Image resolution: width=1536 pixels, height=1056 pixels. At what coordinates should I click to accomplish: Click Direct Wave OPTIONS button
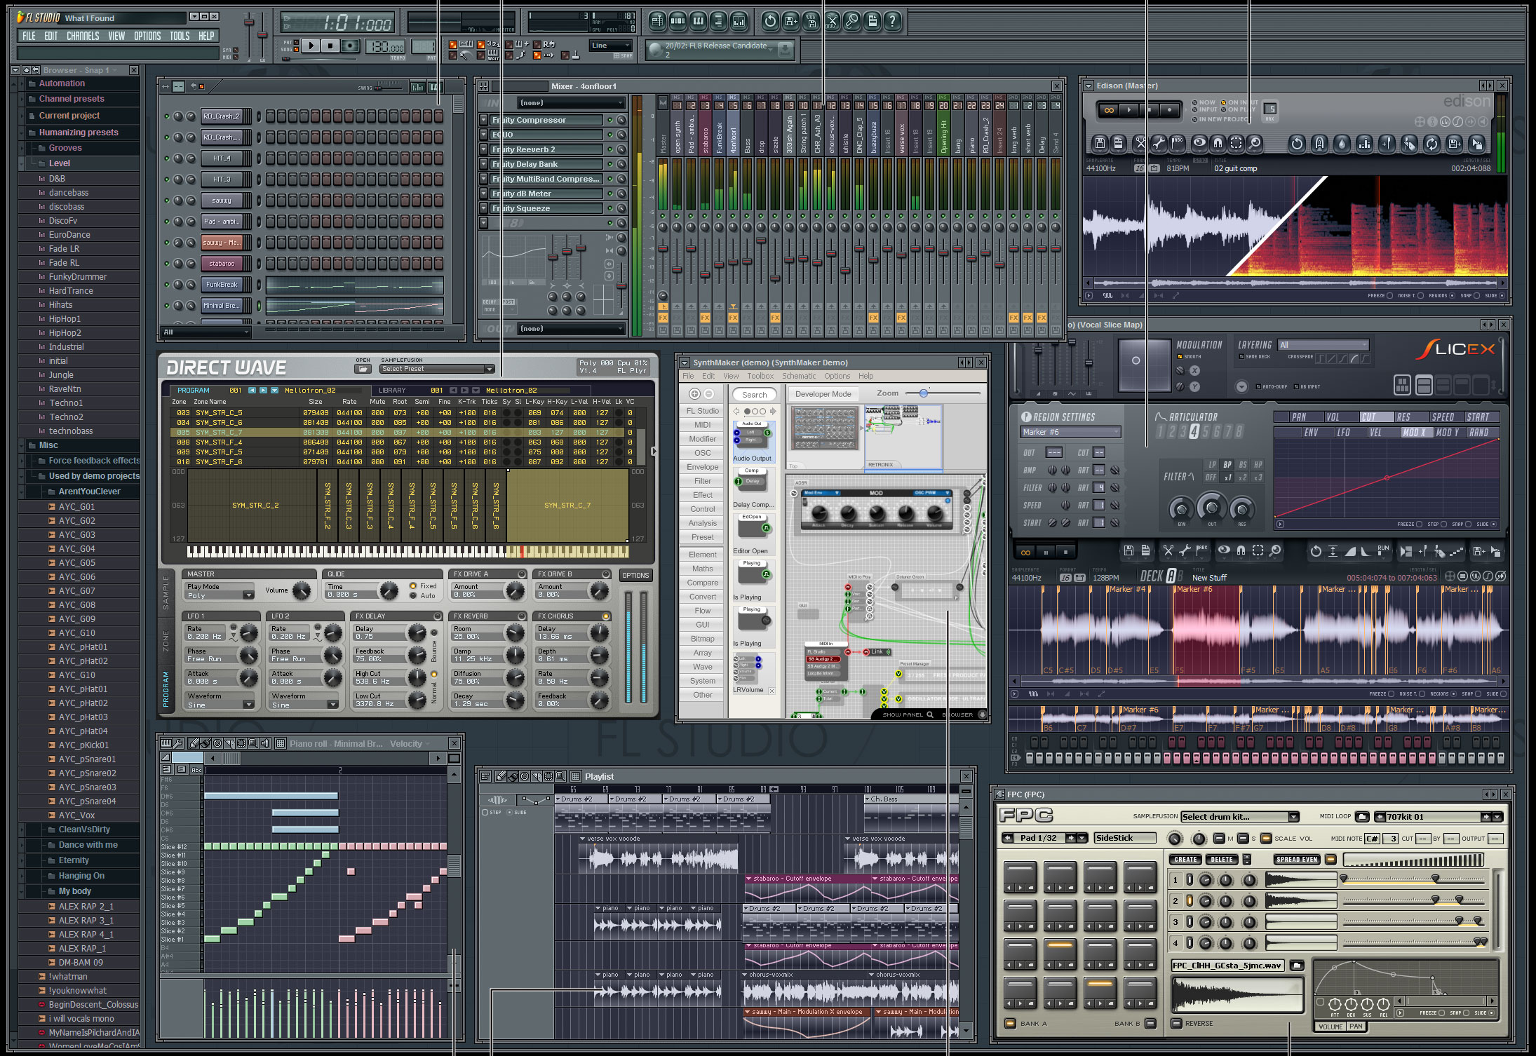[635, 575]
